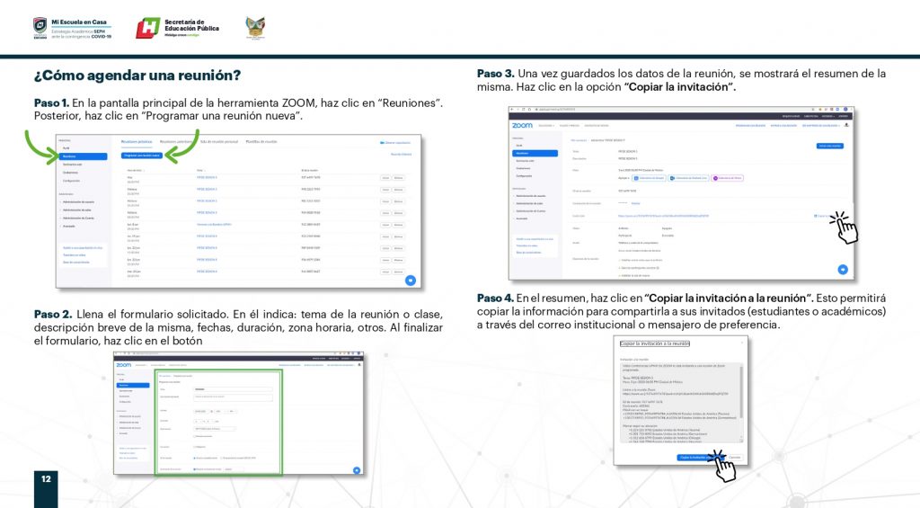The width and height of the screenshot is (920, 508).
Task: Open Ser anfitrión de una reunión dropdown, Paso 3
Action: click(x=821, y=126)
